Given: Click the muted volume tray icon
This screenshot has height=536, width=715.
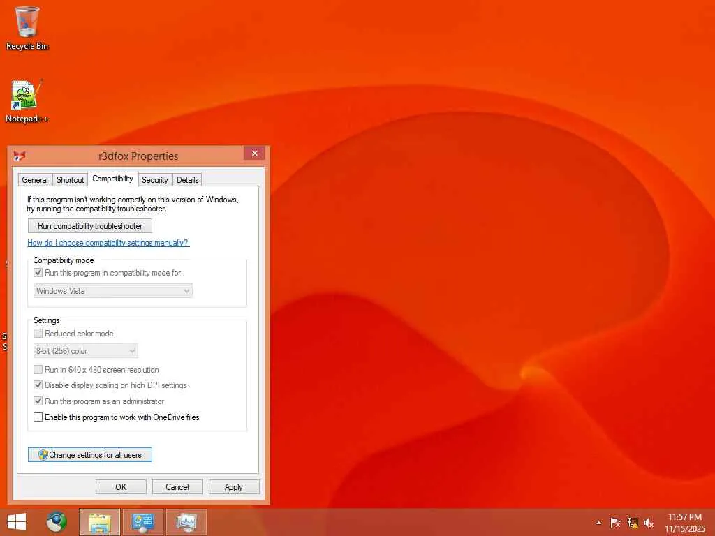Looking at the screenshot, I should [x=649, y=523].
